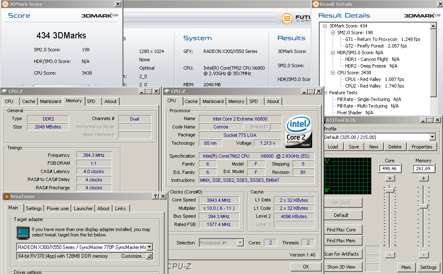Decrease Memory clock with minus button in ATITool
This screenshot has width=443, height=274.
coord(423,255)
